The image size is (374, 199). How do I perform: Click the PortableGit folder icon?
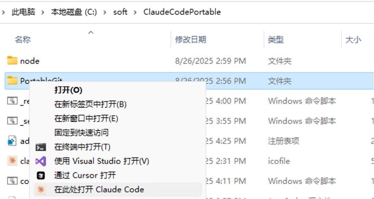coord(12,81)
